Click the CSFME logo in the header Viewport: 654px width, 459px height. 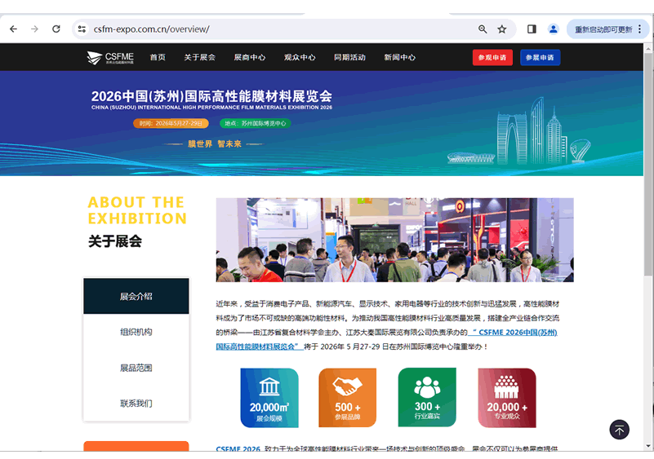click(x=110, y=58)
